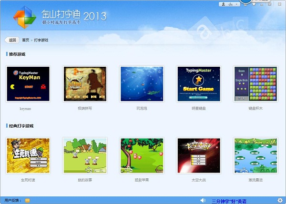Launch the 明星键盘 Start Game thumbnail
The width and height of the screenshot is (286, 204).
coord(199,84)
